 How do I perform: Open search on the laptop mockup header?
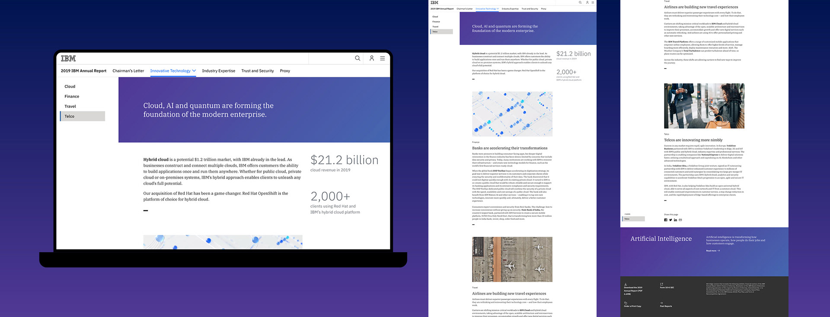[358, 58]
